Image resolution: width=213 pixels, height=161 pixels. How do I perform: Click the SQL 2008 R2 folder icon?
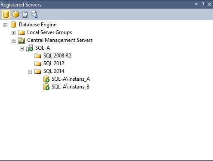pyautogui.click(x=38, y=56)
